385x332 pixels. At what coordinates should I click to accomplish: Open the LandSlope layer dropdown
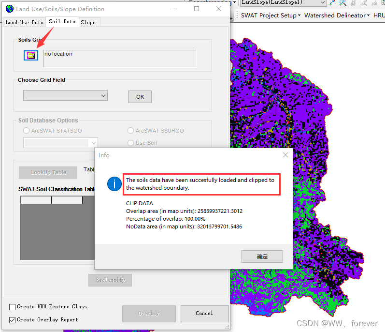click(323, 3)
